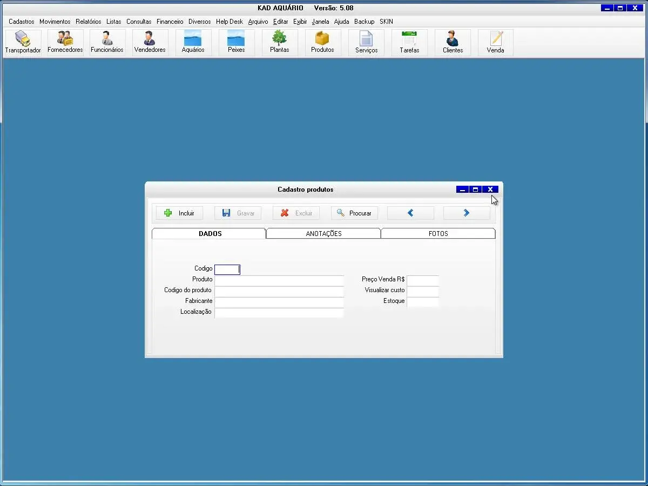Click the Preço Venda R$ field
648x486 pixels.
[423, 280]
